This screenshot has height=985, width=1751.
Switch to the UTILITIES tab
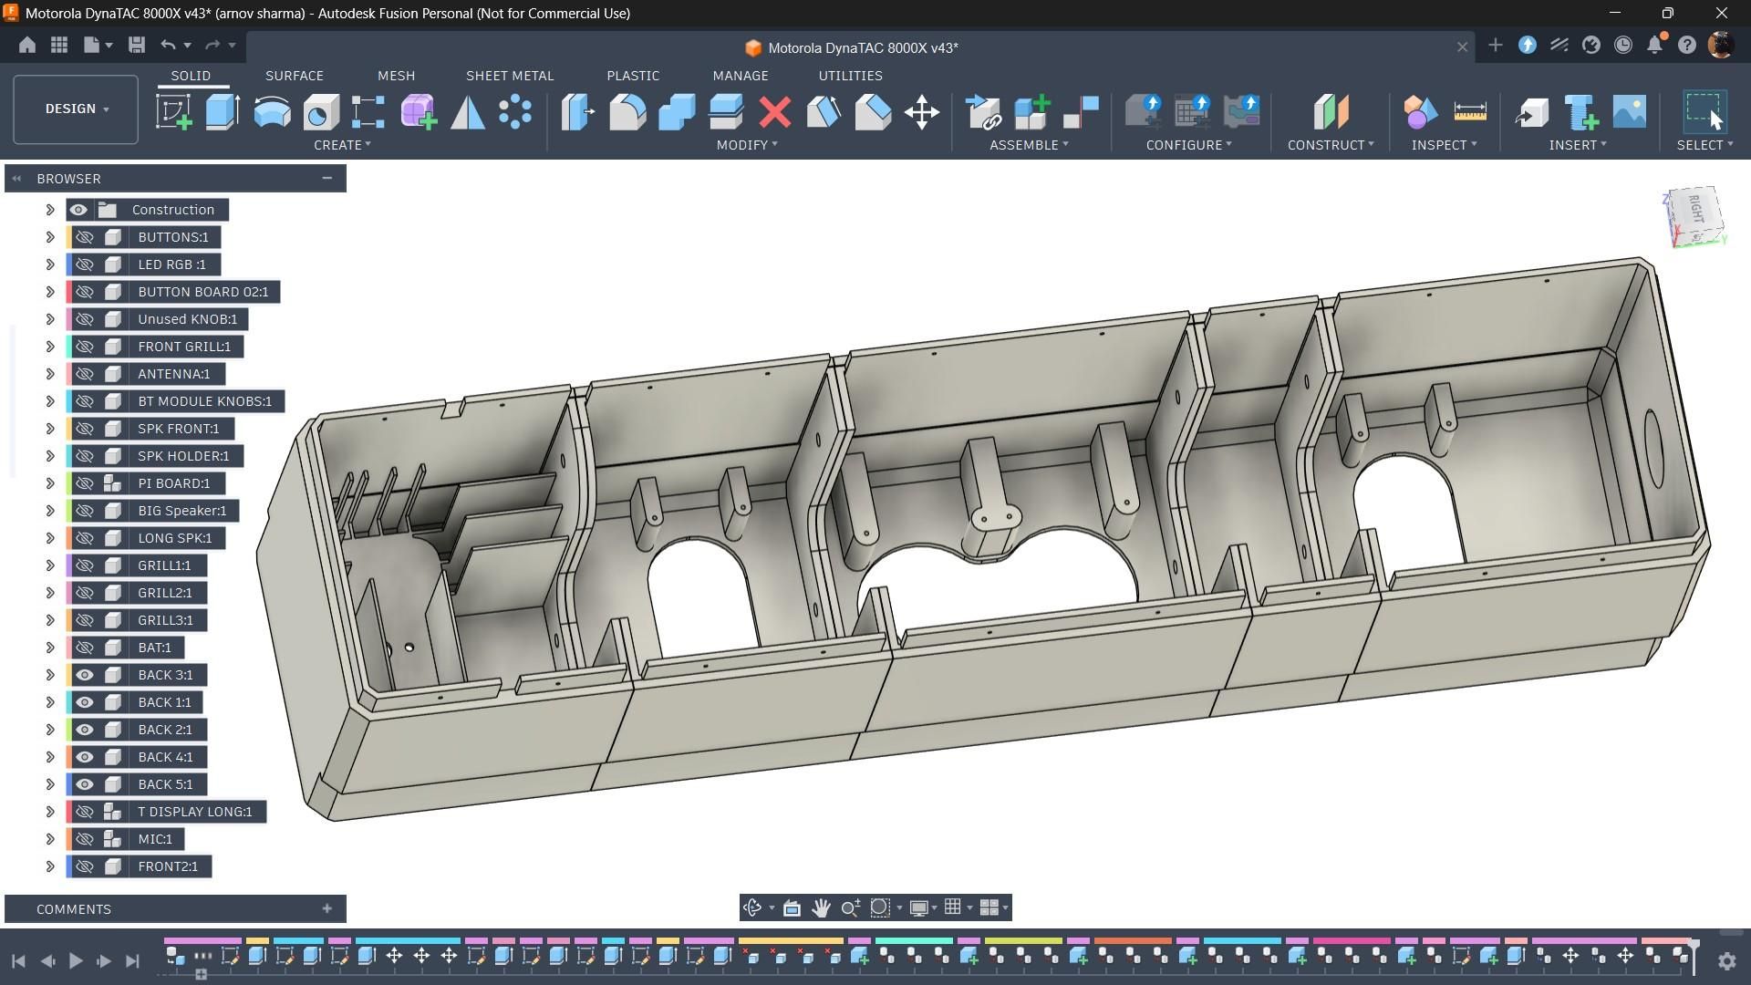850,76
